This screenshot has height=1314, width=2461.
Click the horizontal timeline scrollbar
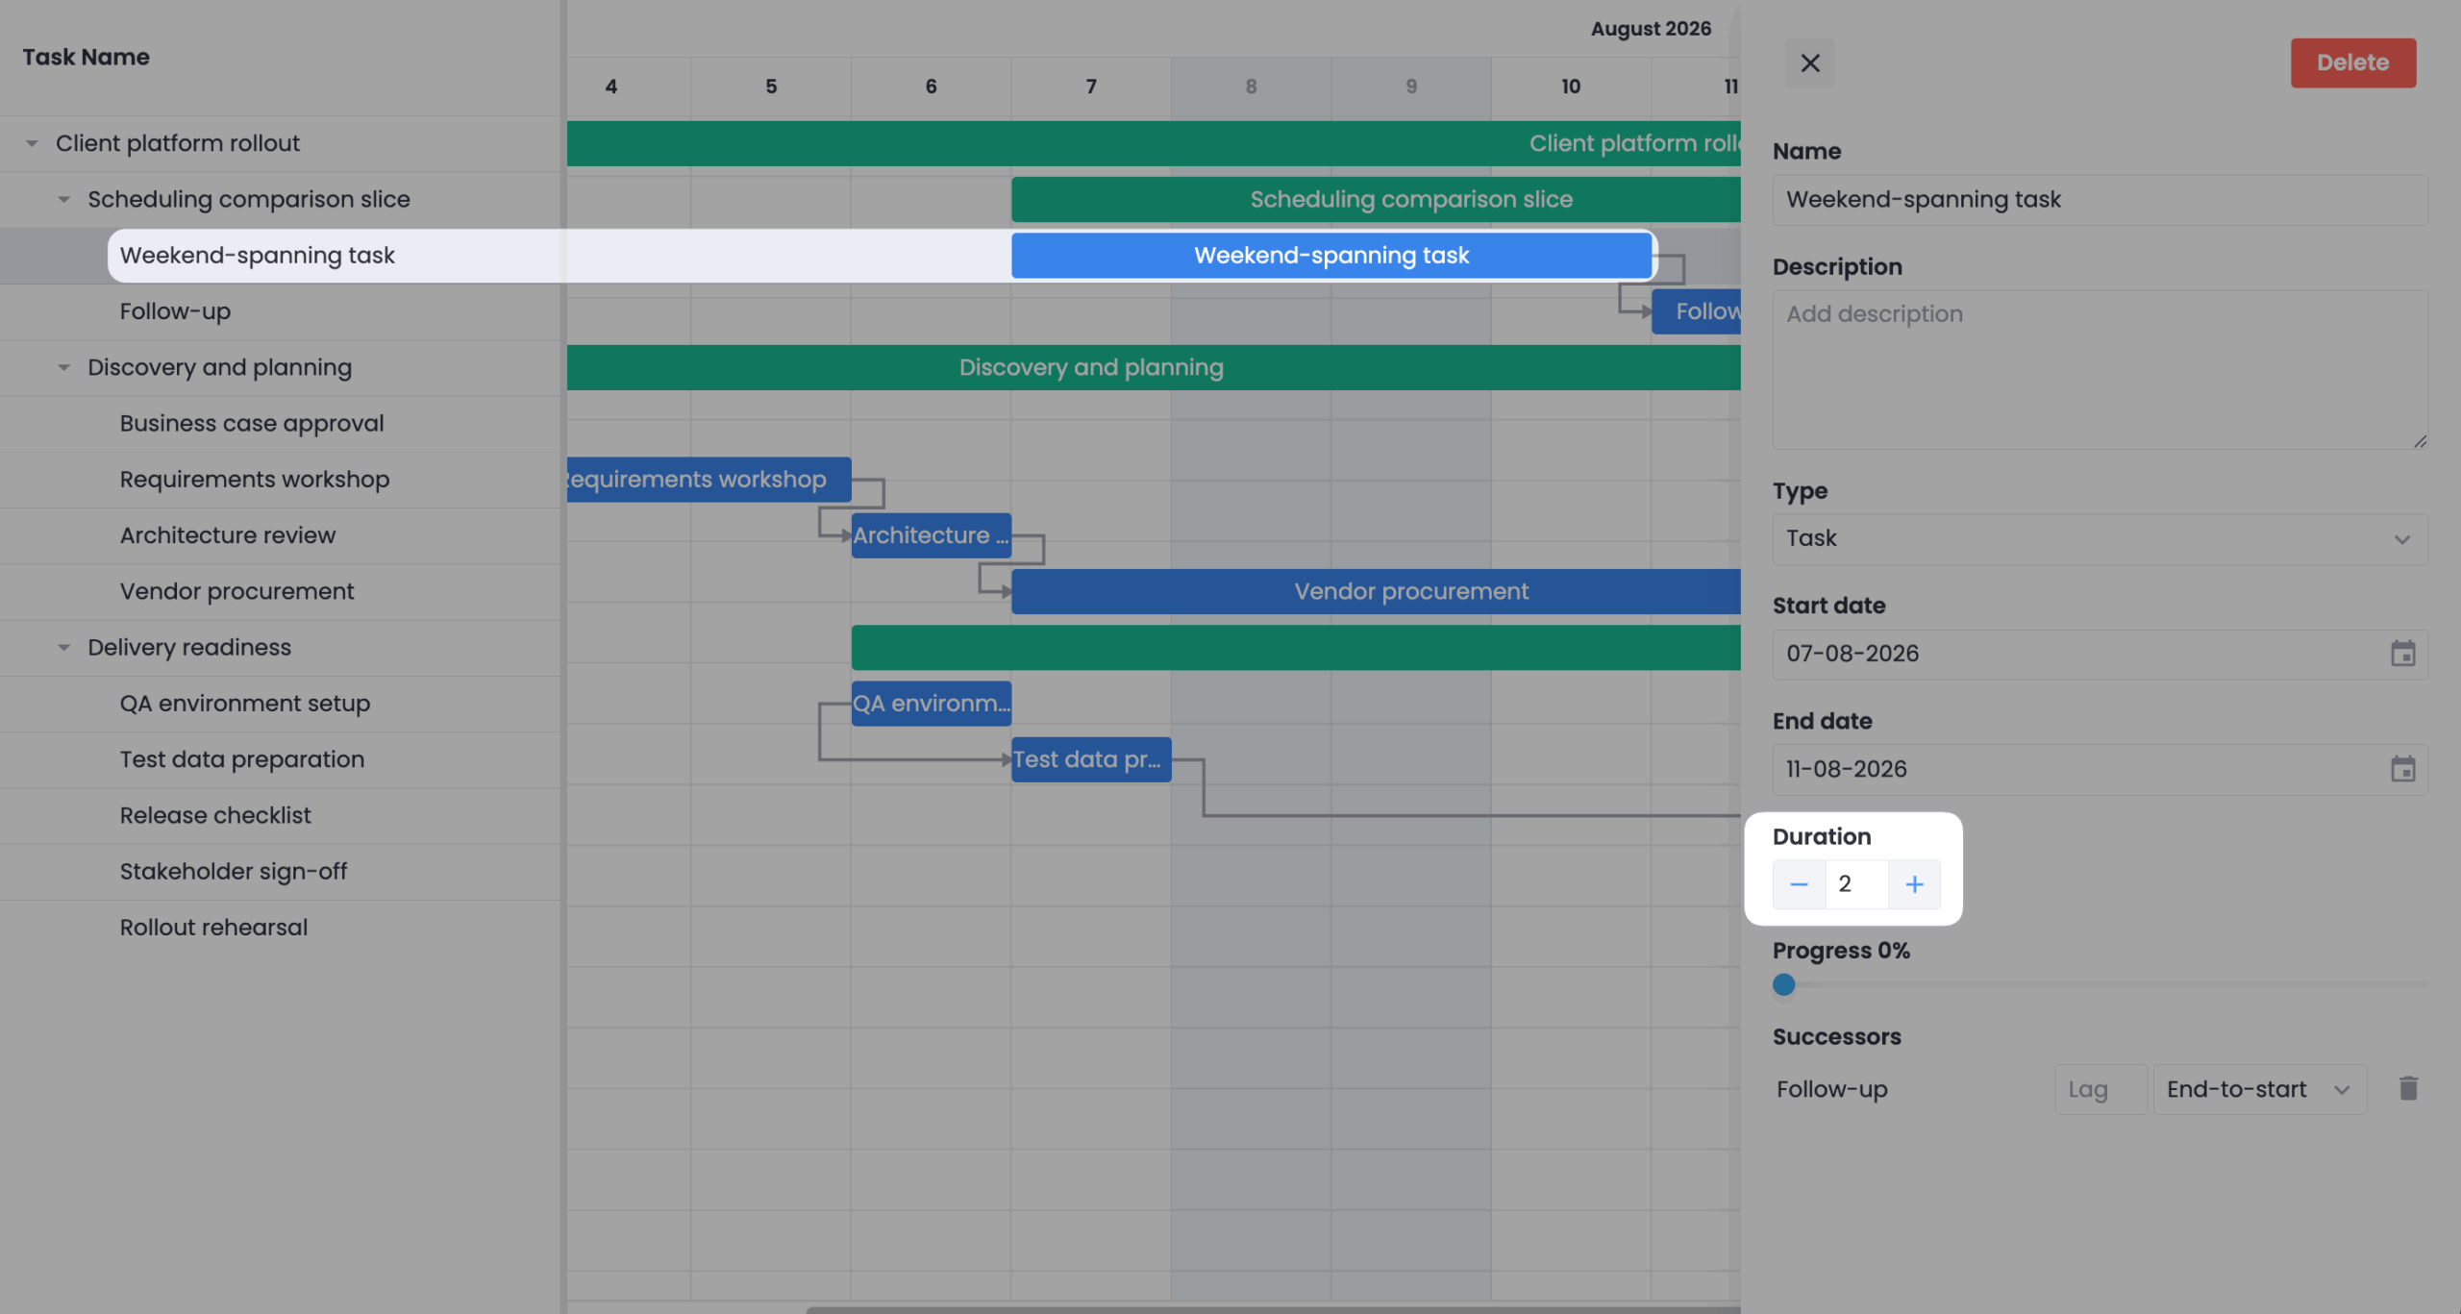[x=1273, y=1309]
